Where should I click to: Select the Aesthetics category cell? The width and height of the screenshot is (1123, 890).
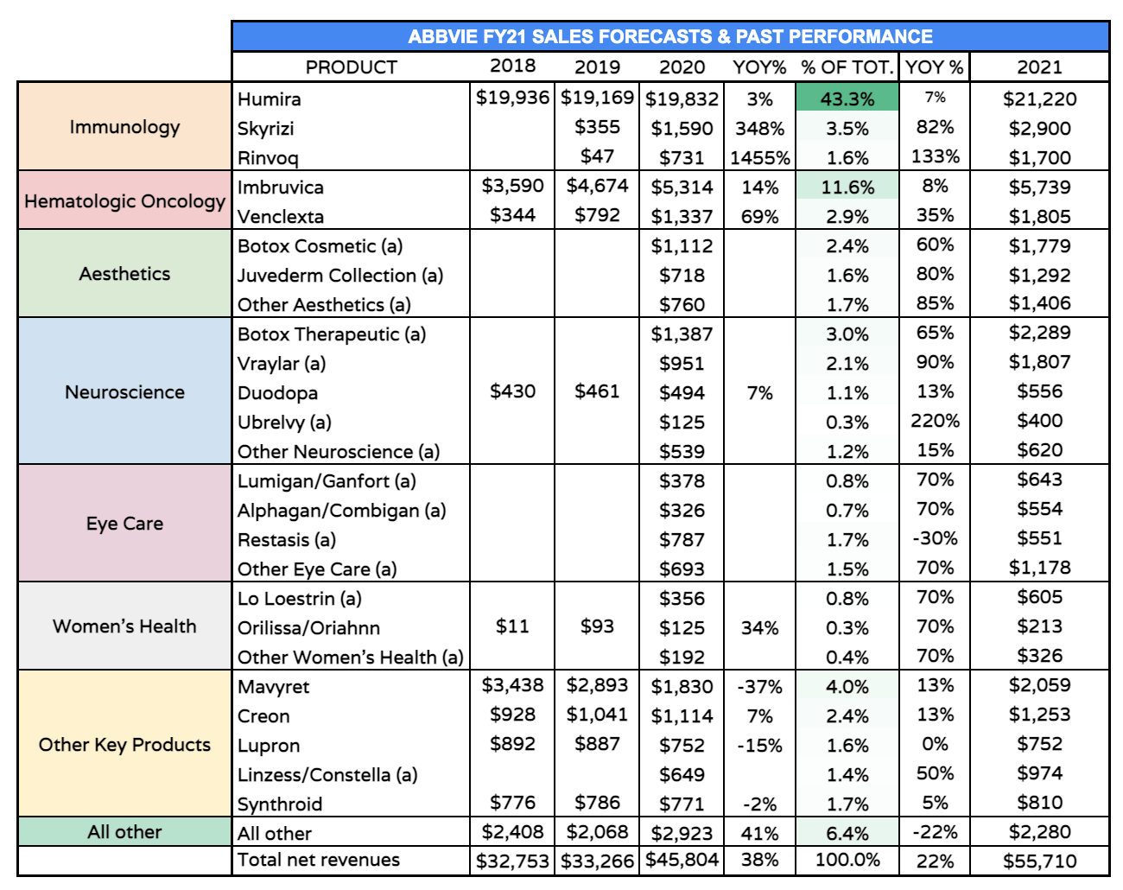pyautogui.click(x=124, y=274)
